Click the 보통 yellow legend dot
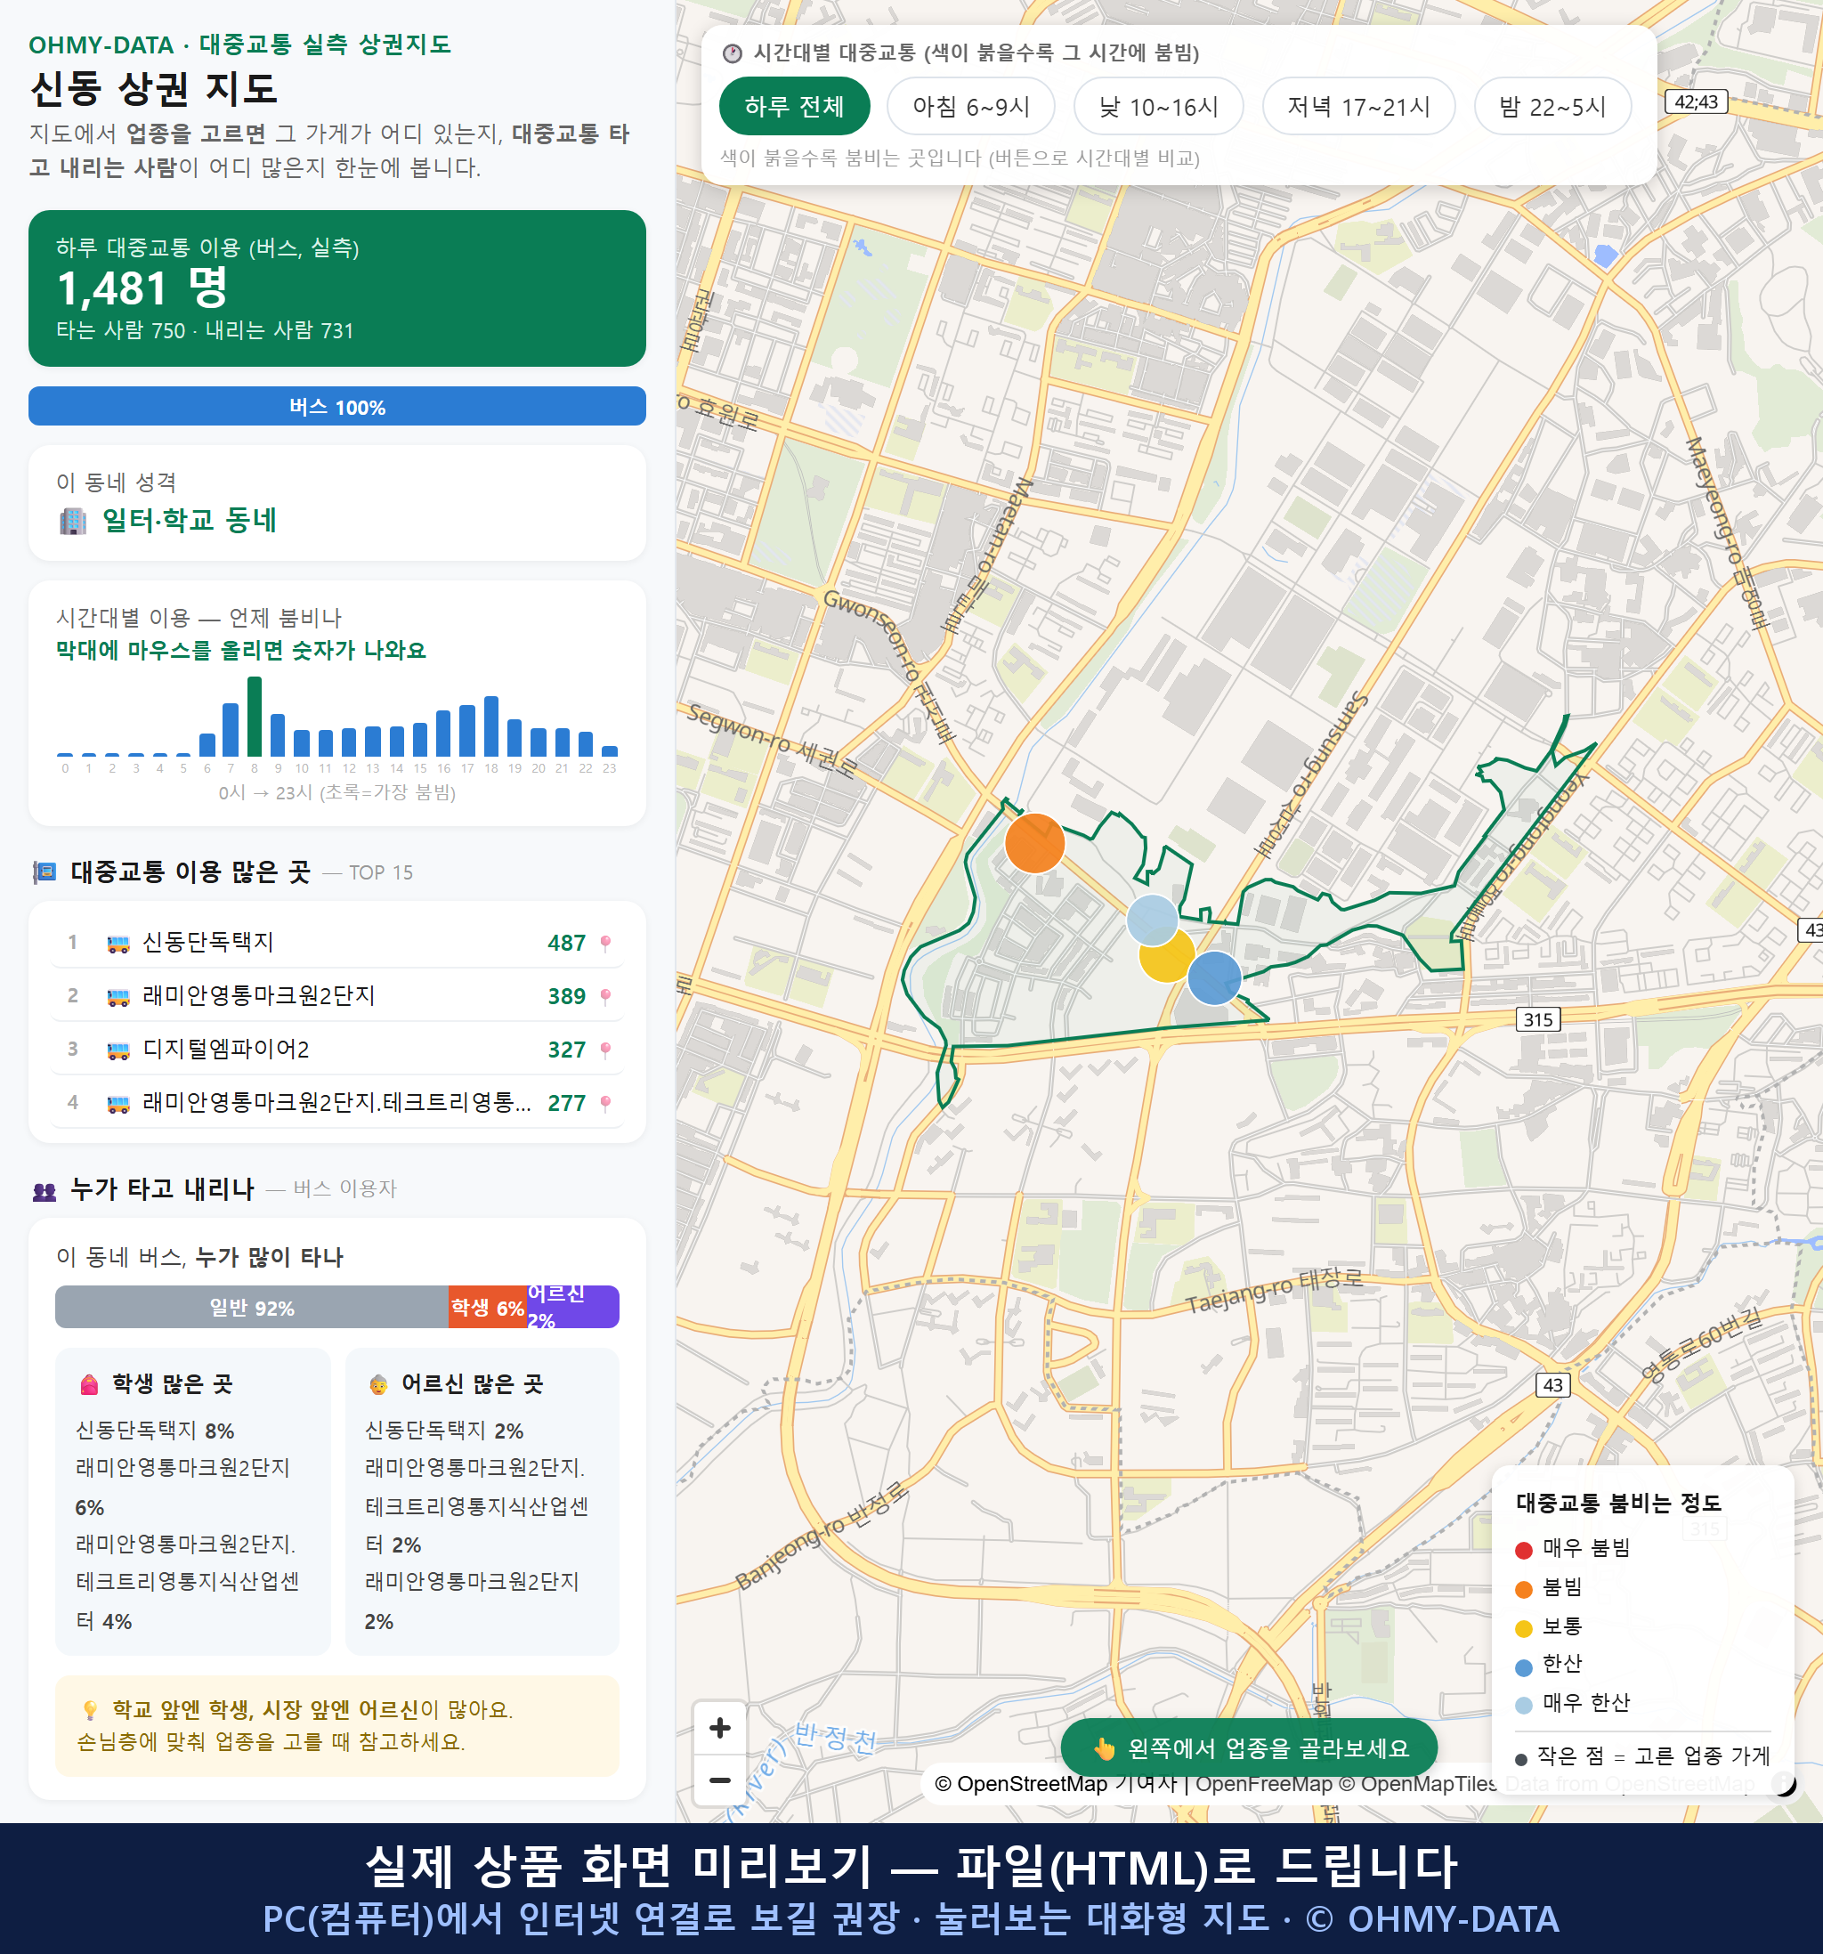This screenshot has height=1954, width=1823. [1523, 1629]
